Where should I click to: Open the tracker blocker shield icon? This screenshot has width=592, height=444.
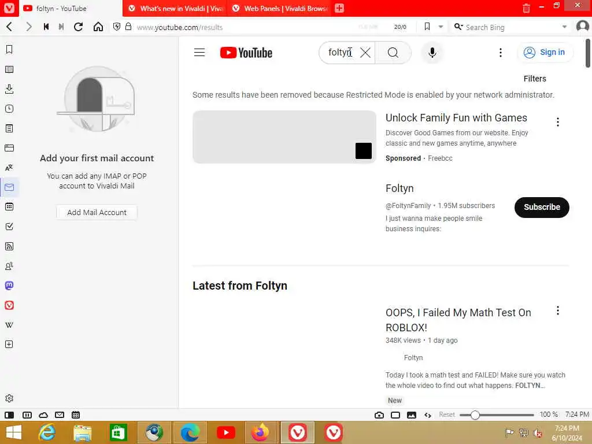click(x=117, y=27)
